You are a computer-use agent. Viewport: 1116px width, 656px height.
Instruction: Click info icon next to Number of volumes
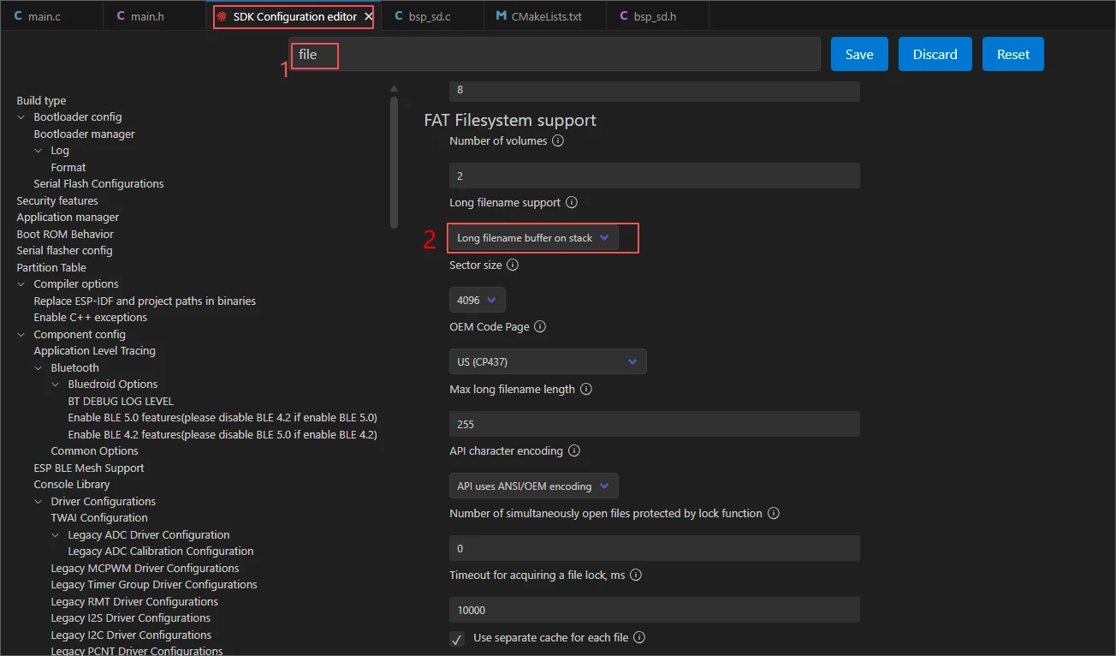[x=558, y=140]
